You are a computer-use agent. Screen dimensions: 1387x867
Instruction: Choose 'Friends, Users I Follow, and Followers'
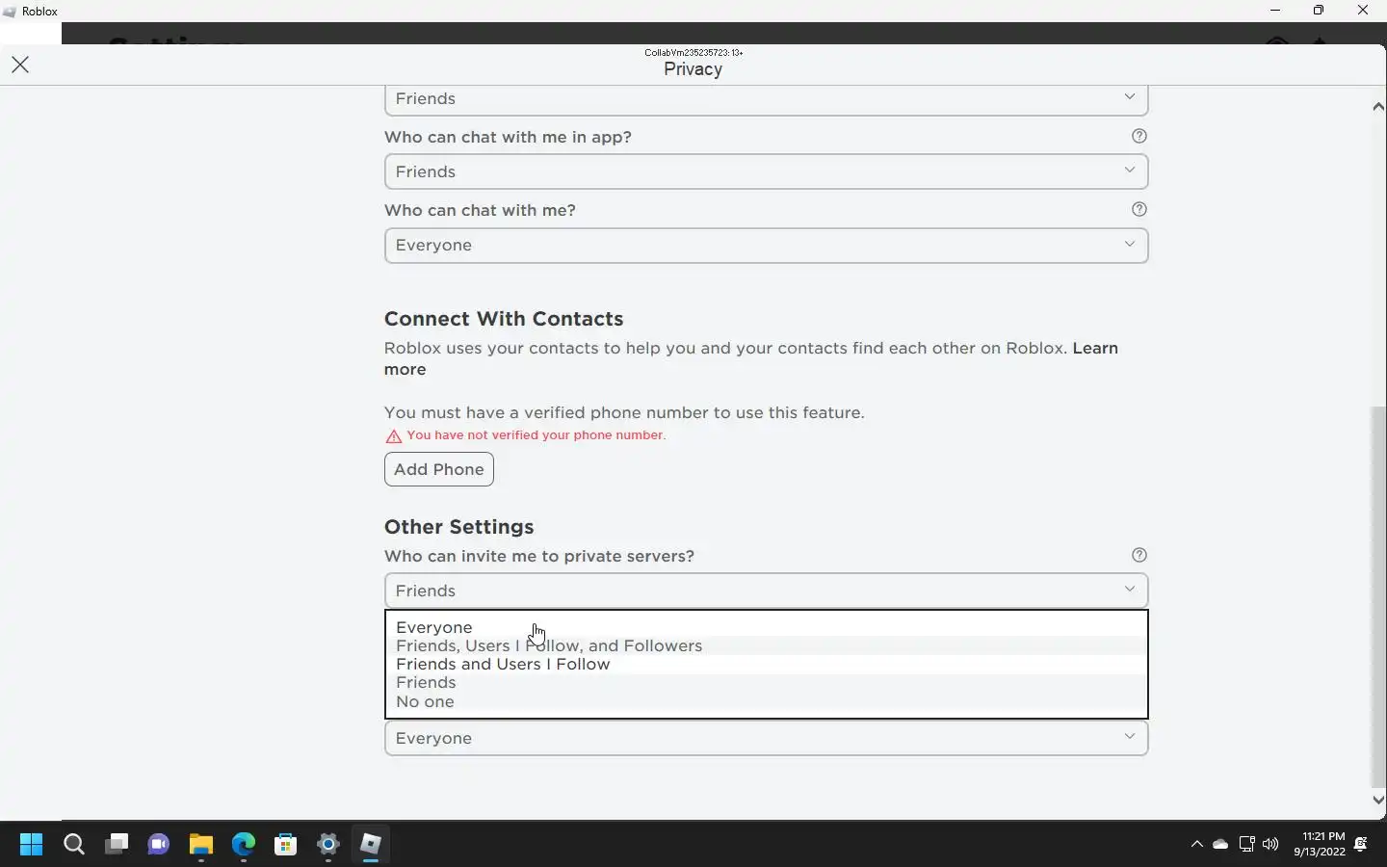pos(766,645)
